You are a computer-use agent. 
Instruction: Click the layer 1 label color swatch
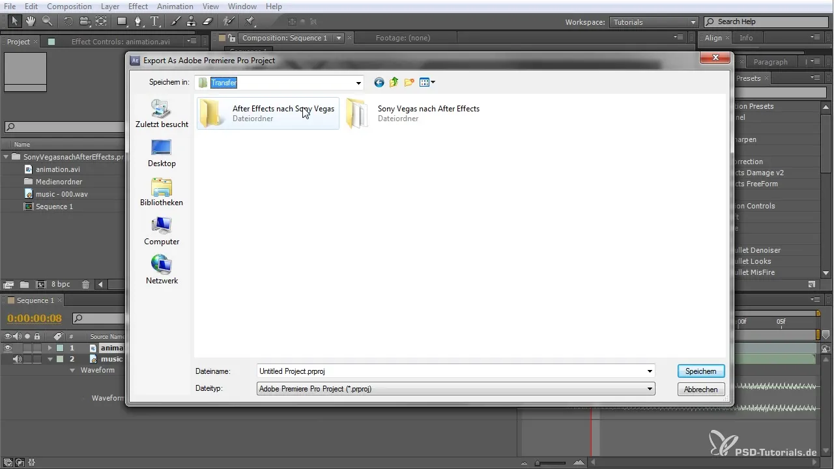click(x=60, y=348)
